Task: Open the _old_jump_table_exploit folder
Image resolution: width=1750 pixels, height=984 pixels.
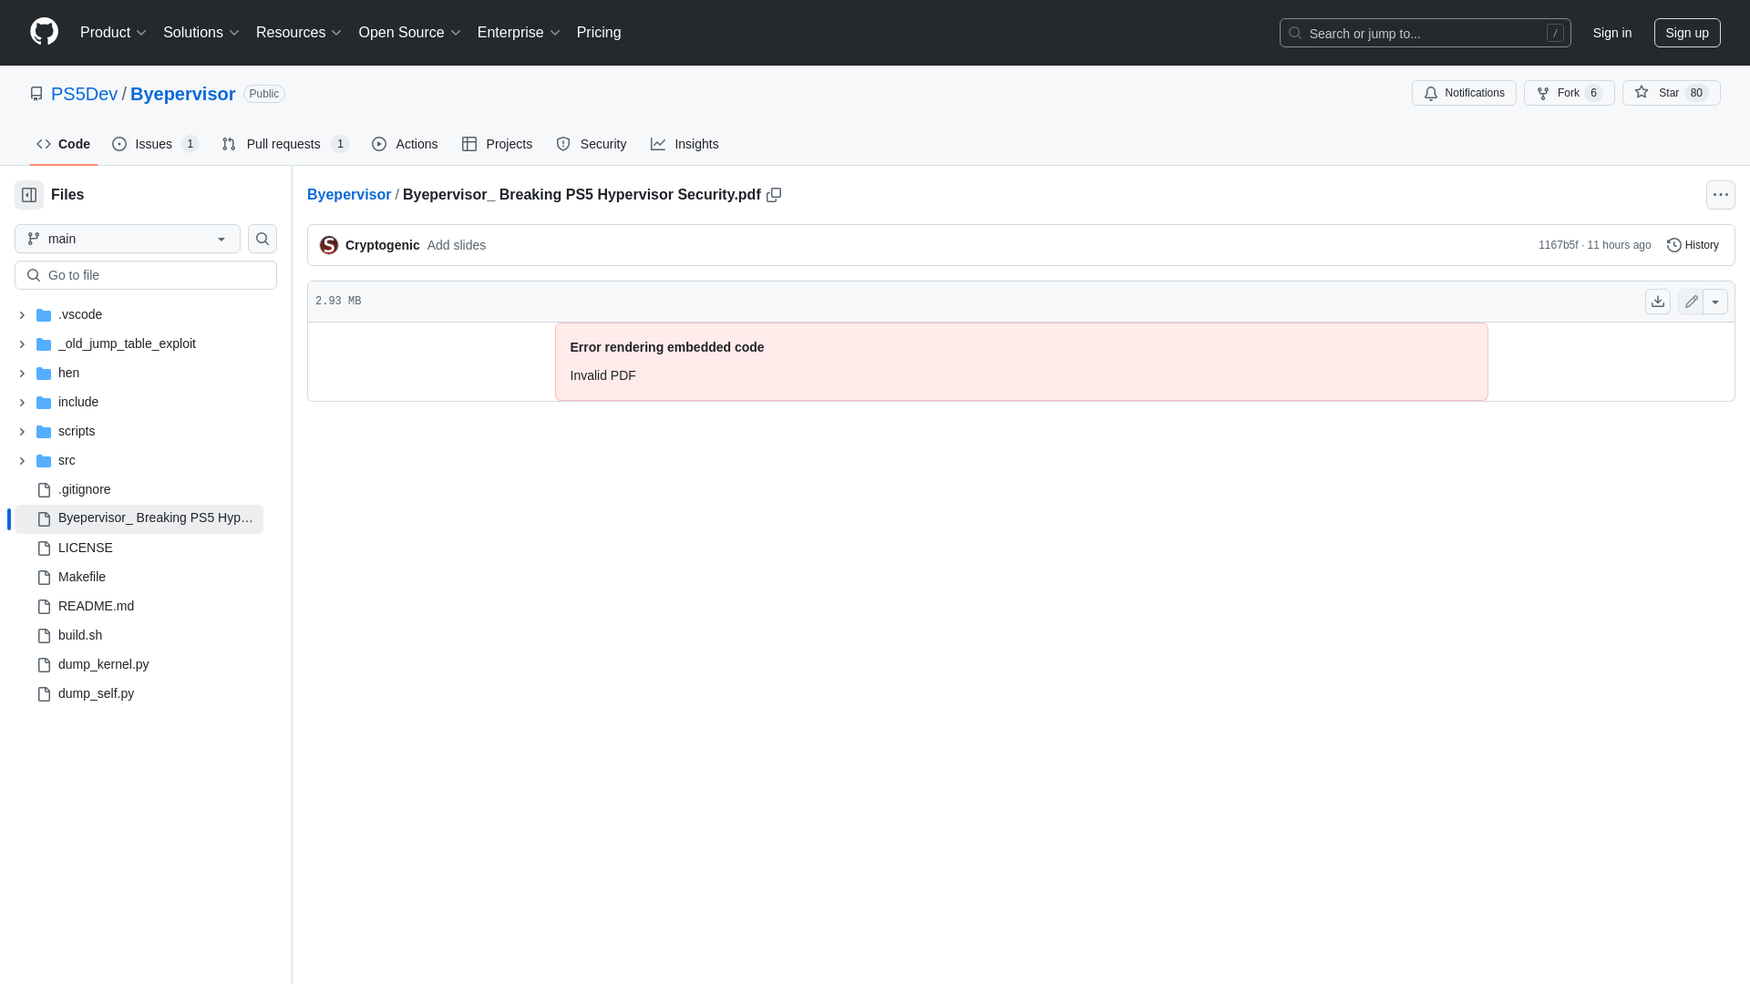Action: pos(127,343)
